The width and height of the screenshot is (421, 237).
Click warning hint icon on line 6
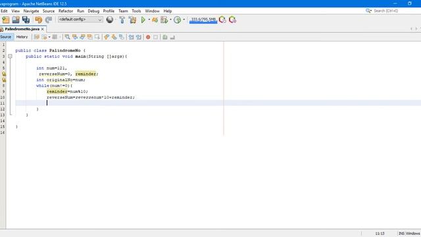(4, 74)
